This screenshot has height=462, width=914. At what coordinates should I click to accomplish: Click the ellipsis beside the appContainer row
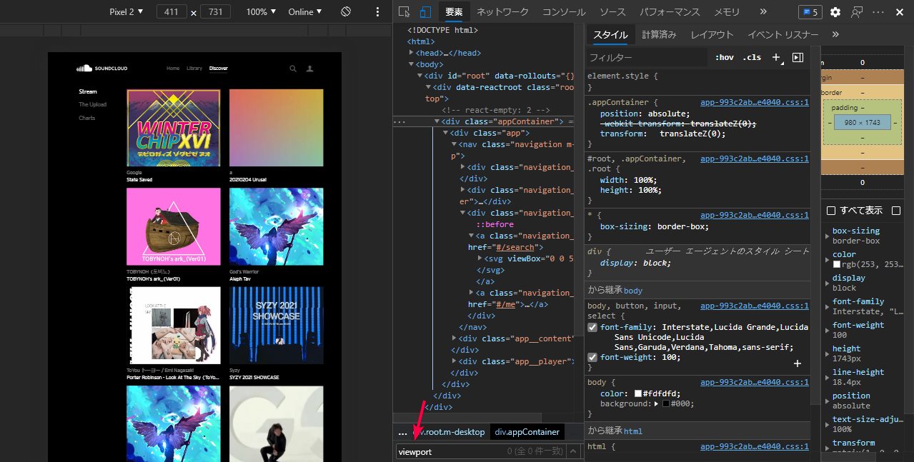pyautogui.click(x=399, y=122)
